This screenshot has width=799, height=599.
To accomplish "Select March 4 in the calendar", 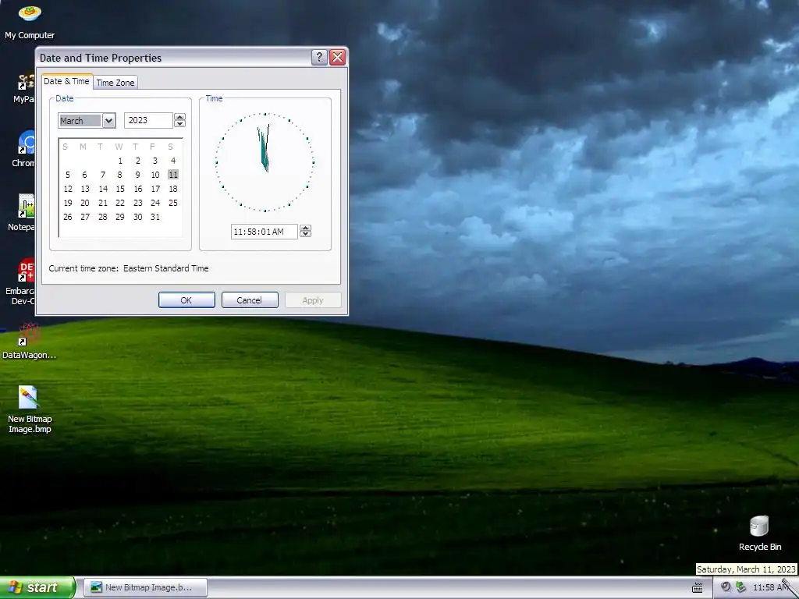I will click(173, 161).
